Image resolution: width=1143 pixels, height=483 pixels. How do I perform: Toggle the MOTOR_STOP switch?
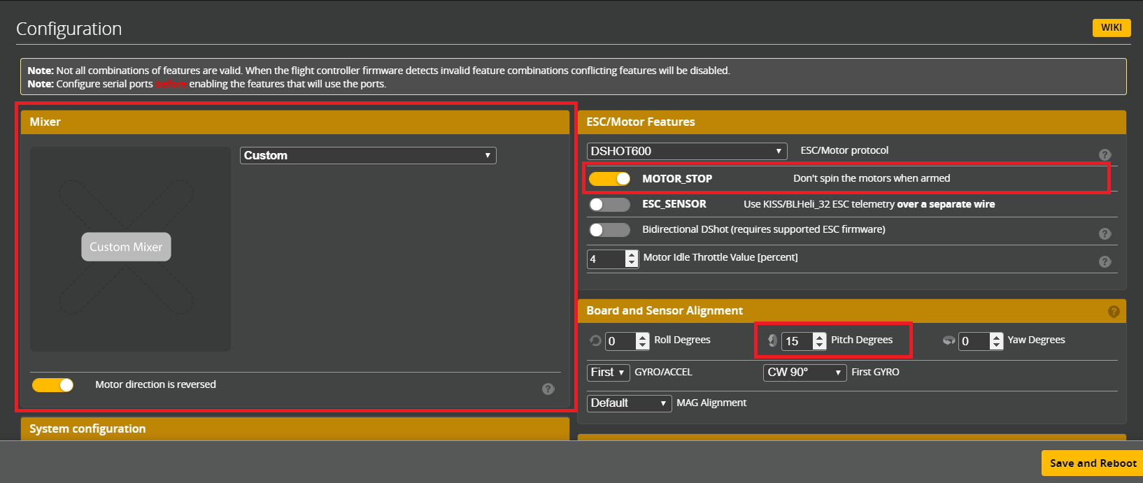[x=609, y=179]
